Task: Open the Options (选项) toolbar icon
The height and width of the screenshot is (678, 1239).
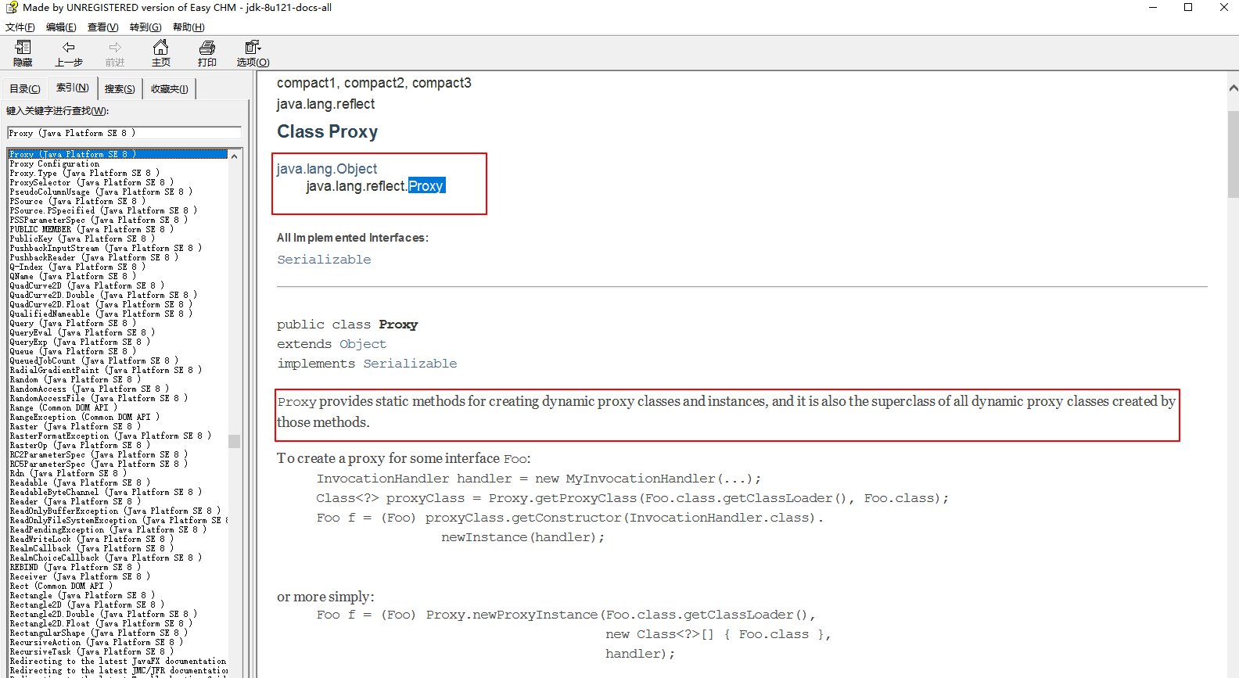Action: 253,53
